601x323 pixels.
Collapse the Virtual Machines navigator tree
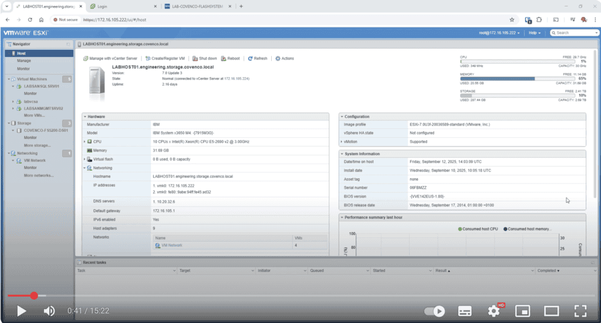tap(9, 79)
